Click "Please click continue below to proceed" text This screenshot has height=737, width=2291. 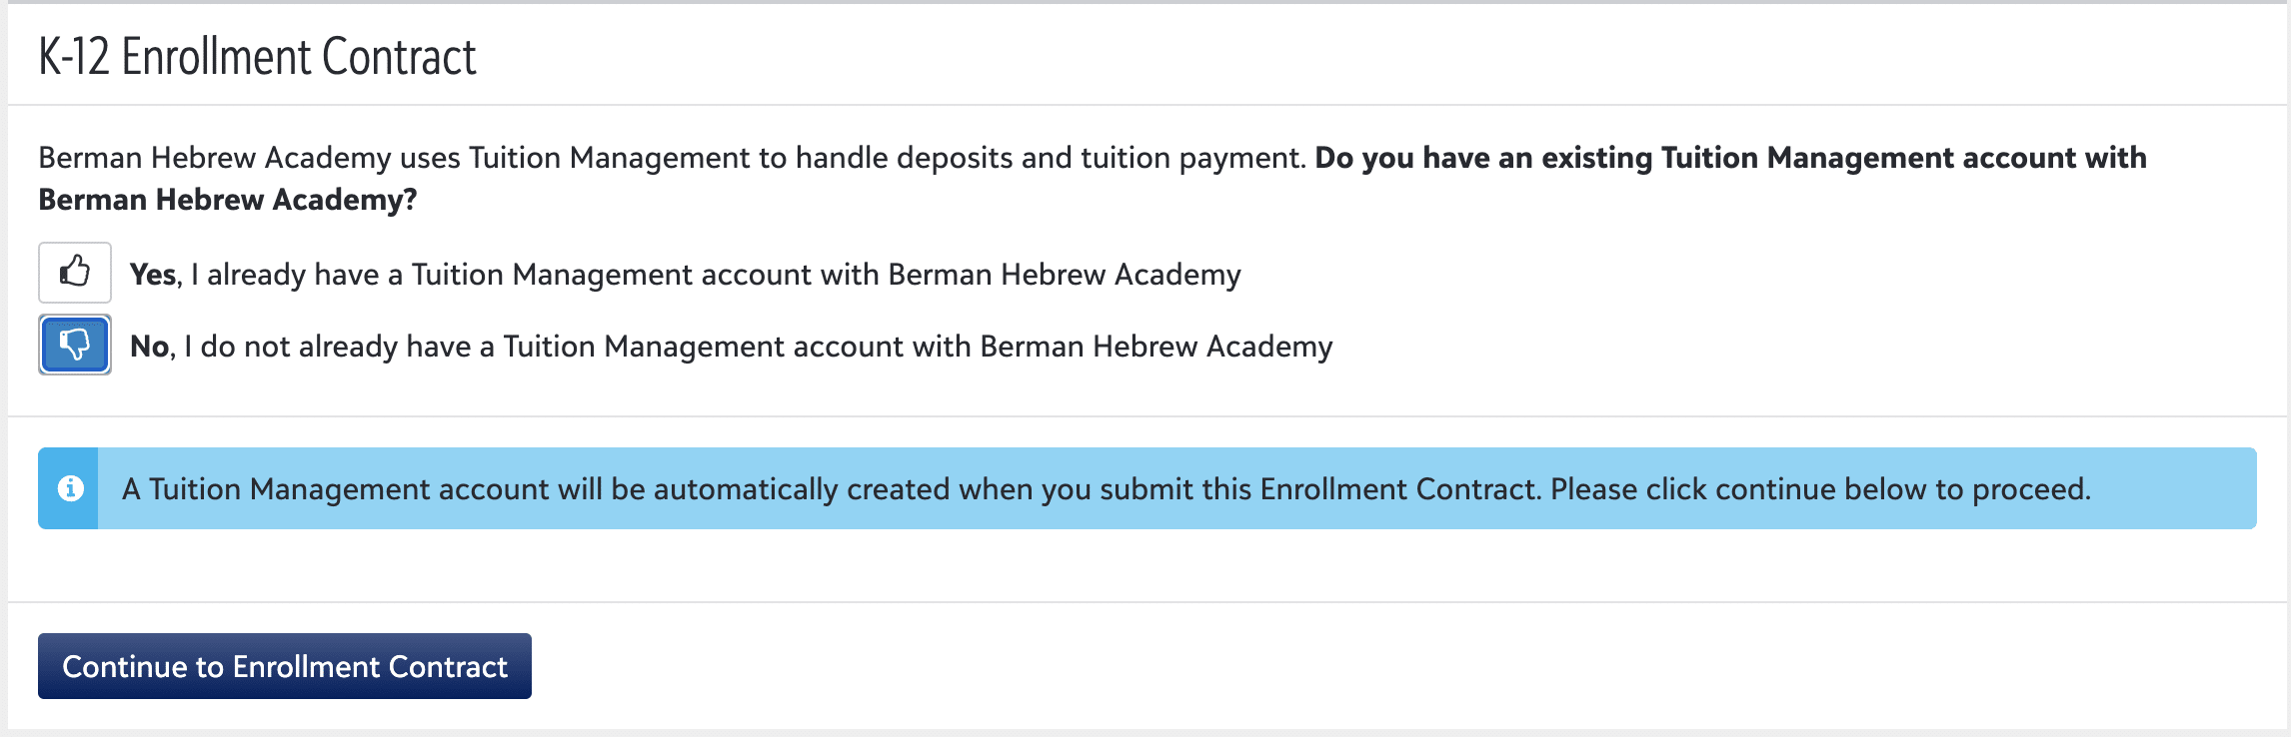coord(1820,489)
